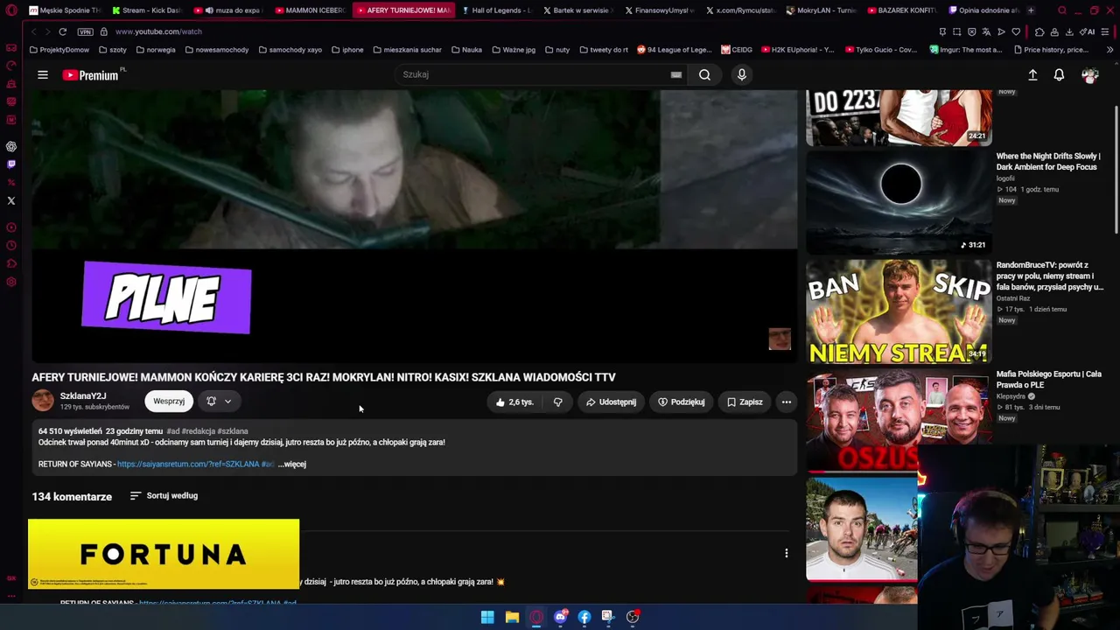The image size is (1120, 630).
Task: Open a new browser tab
Action: click(1031, 10)
